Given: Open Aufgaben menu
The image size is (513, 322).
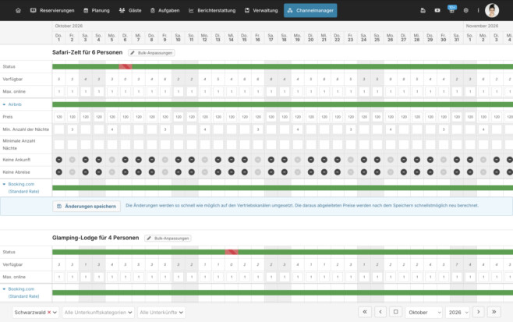Looking at the screenshot, I should [165, 10].
